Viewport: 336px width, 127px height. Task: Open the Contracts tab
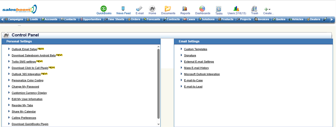[172, 19]
